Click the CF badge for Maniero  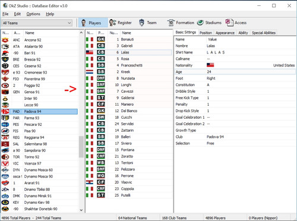point(101,104)
